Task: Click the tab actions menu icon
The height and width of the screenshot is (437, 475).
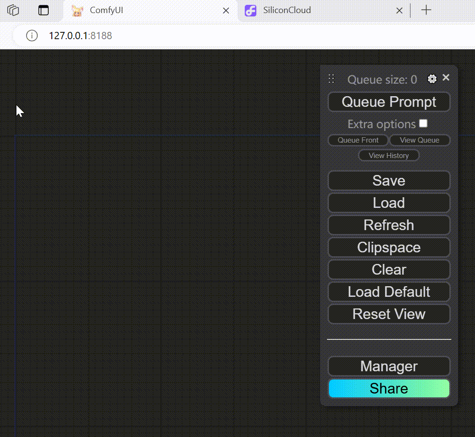Action: tap(44, 10)
